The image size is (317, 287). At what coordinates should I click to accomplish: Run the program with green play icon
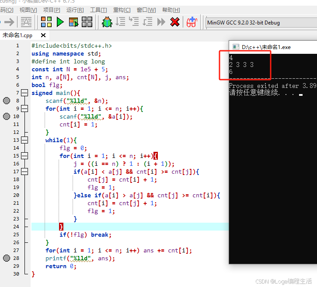[60, 22]
